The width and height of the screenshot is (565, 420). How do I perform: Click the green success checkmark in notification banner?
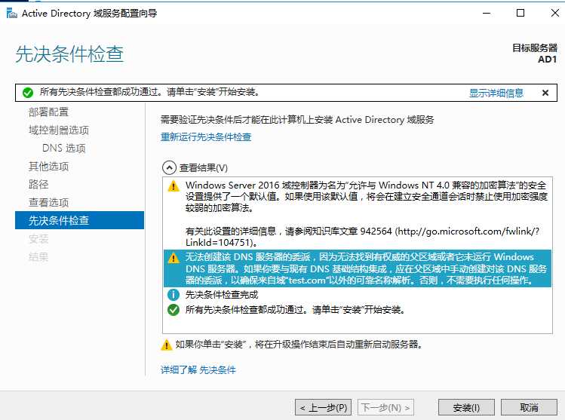[28, 93]
